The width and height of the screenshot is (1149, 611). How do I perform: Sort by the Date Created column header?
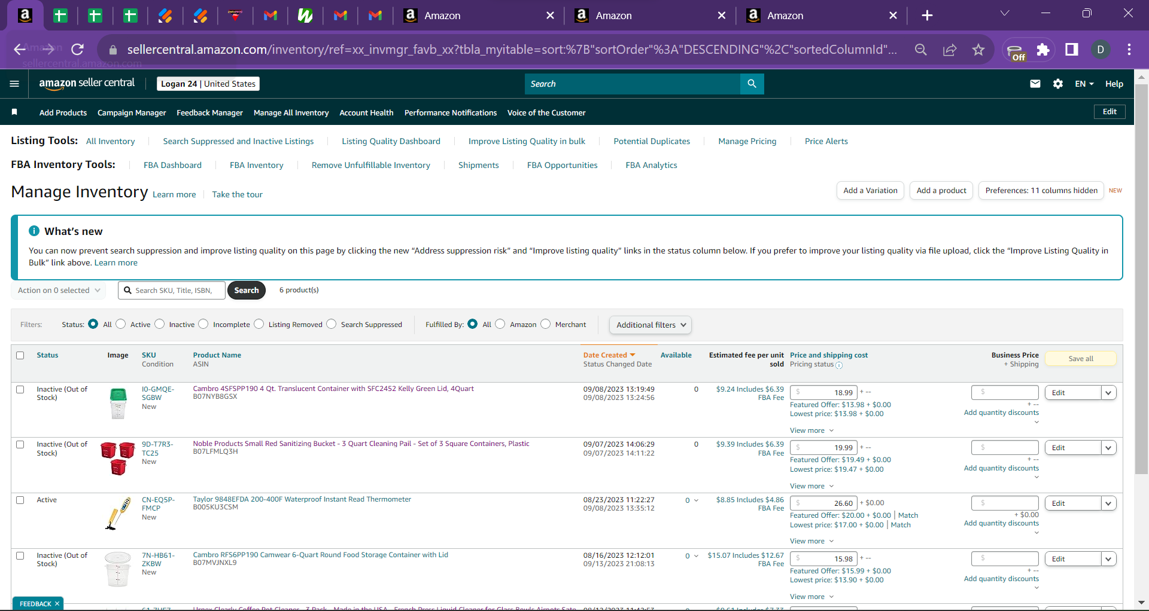609,355
